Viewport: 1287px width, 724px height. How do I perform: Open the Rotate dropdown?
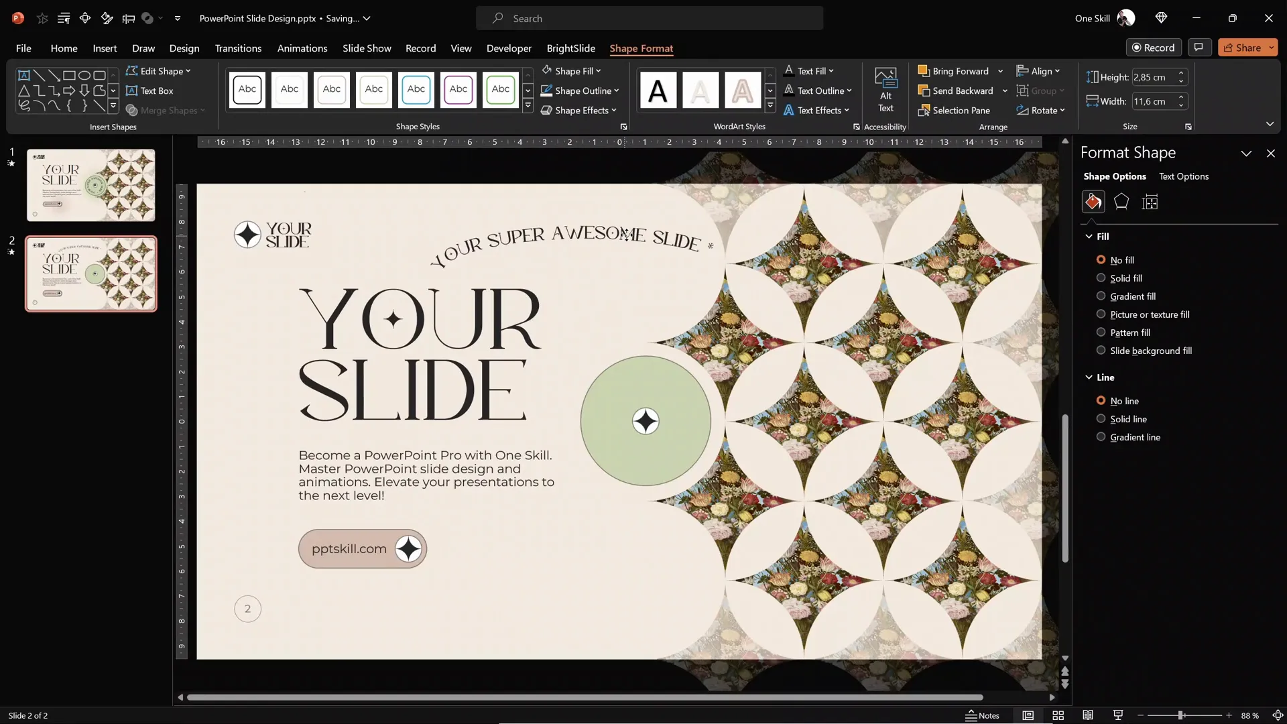1040,111
